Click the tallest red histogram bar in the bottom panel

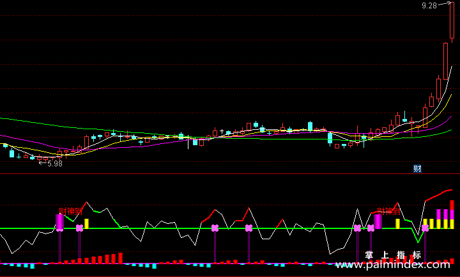(x=120, y=258)
